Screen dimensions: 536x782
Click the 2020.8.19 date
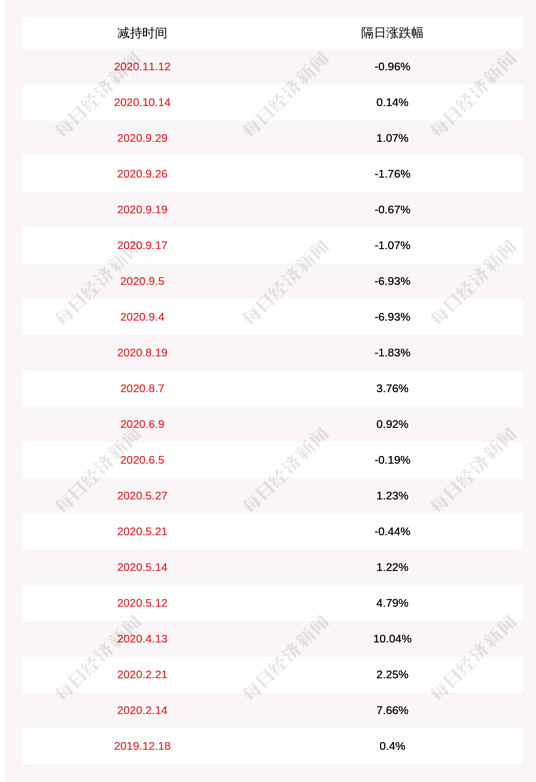coord(142,352)
